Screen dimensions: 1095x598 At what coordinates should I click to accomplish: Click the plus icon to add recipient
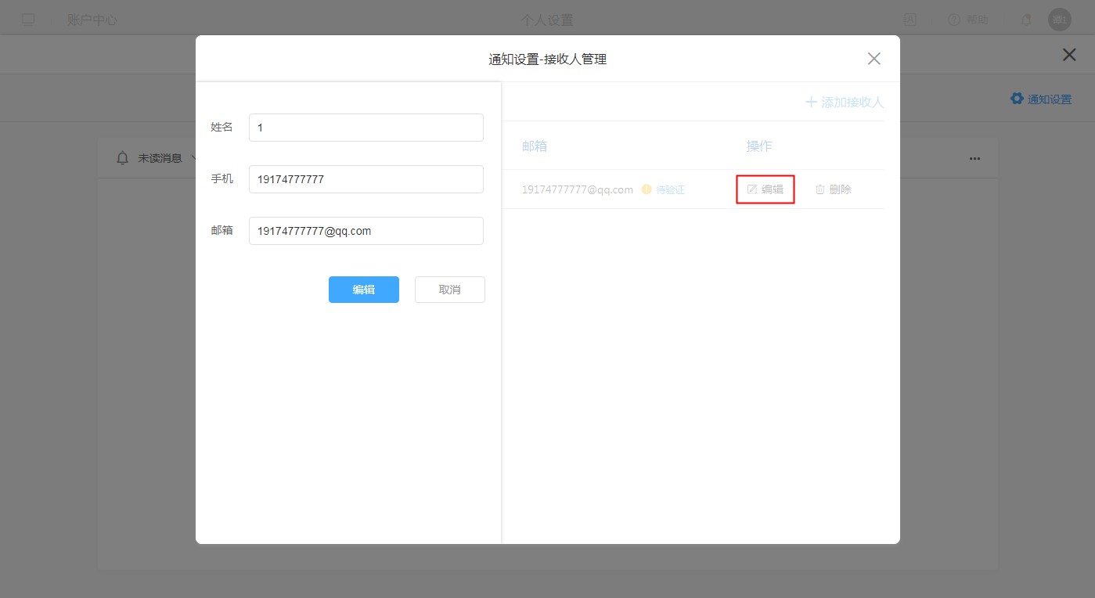pos(811,102)
